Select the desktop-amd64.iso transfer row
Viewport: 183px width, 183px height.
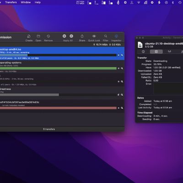[62, 54]
